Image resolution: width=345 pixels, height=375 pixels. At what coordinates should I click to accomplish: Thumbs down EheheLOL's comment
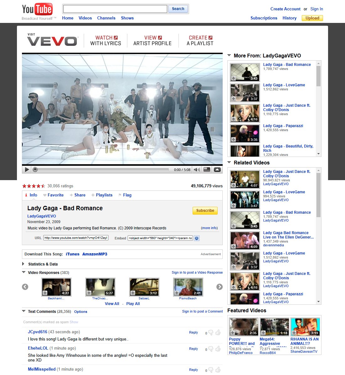(x=211, y=349)
